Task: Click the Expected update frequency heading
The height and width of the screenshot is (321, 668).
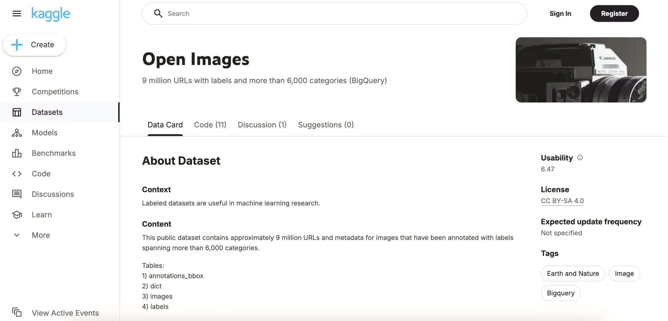Action: tap(591, 222)
